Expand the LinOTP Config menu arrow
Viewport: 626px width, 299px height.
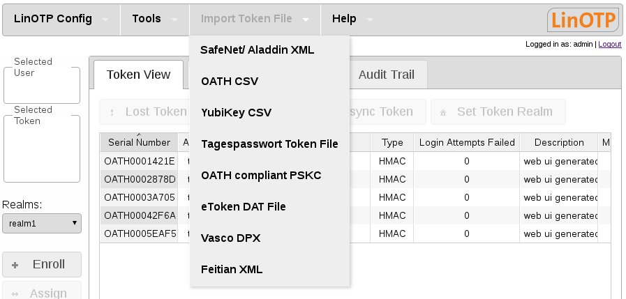[105, 20]
